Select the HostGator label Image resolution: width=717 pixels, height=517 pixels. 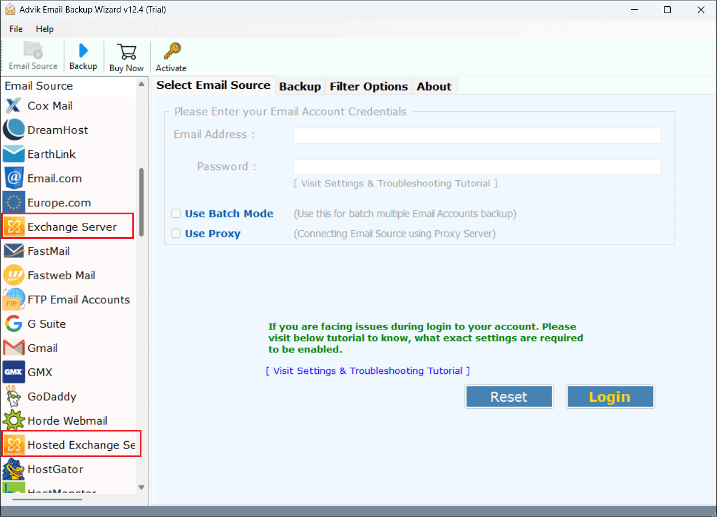click(55, 469)
